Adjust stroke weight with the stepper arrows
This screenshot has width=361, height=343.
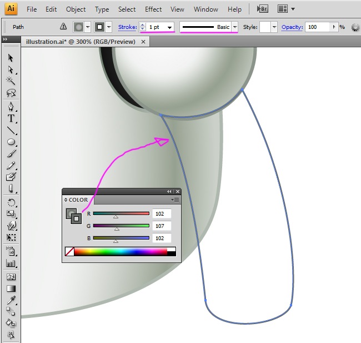point(143,27)
